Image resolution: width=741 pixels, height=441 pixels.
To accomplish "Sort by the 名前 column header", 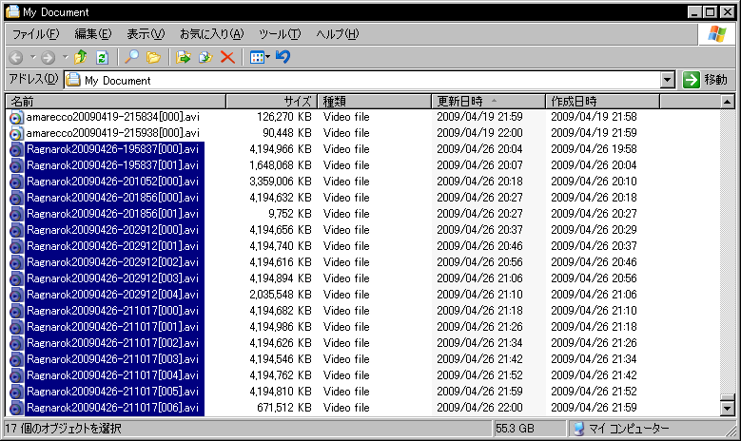I will tap(116, 101).
